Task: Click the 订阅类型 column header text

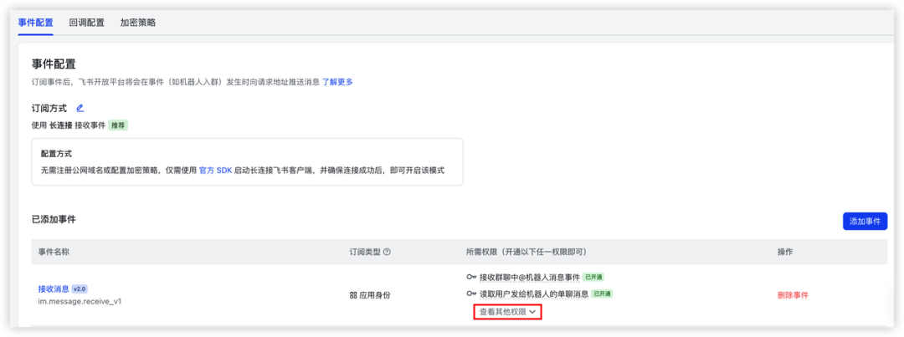Action: point(365,252)
